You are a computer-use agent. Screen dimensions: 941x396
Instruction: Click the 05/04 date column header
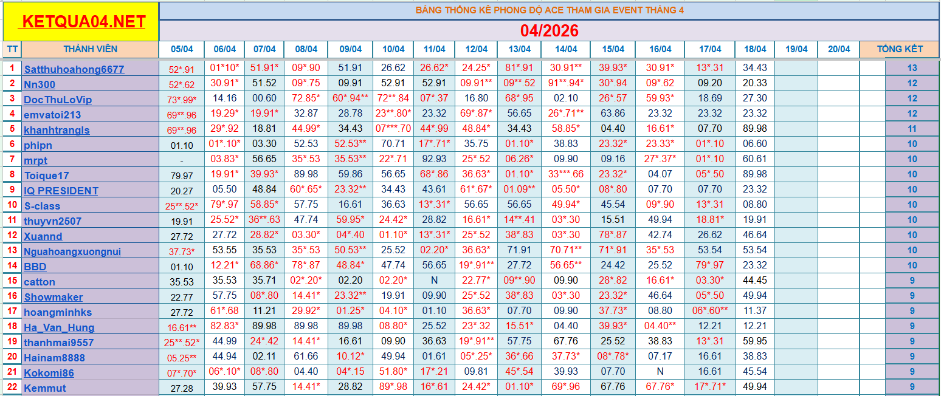click(182, 49)
